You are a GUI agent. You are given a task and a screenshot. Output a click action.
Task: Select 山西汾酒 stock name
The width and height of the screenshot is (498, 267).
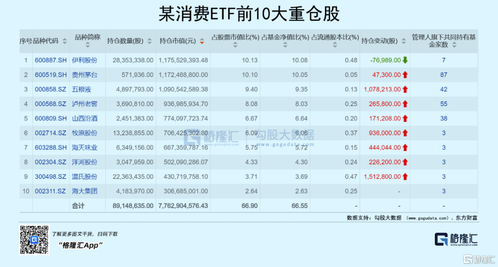coord(84,119)
